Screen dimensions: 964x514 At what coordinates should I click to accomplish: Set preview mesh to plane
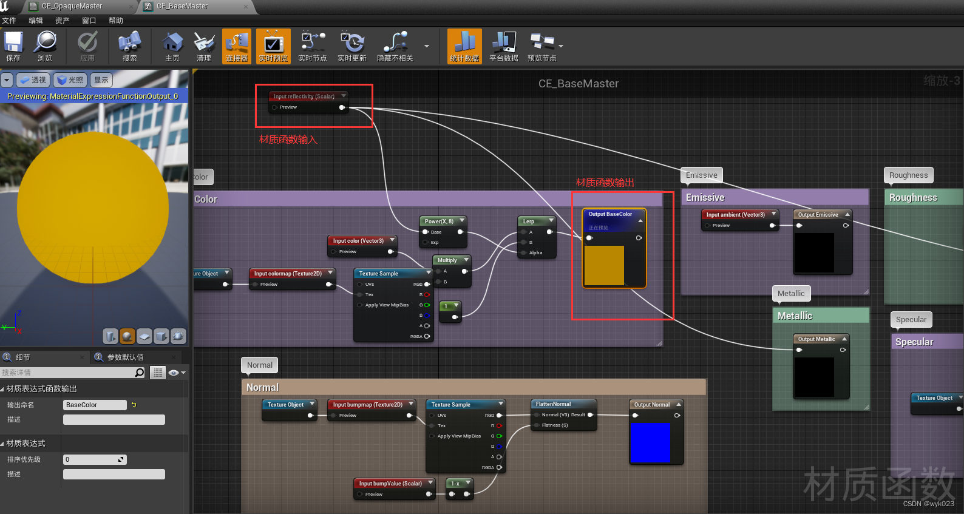(144, 336)
